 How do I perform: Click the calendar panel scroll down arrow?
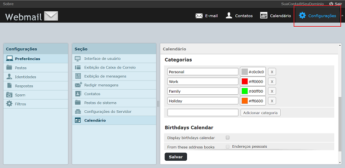(x=340, y=162)
